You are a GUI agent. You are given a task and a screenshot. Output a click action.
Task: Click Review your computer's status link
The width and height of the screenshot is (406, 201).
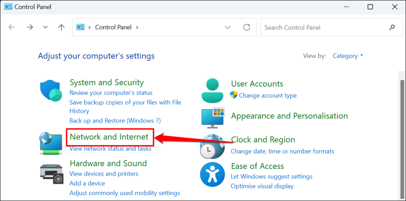click(111, 93)
